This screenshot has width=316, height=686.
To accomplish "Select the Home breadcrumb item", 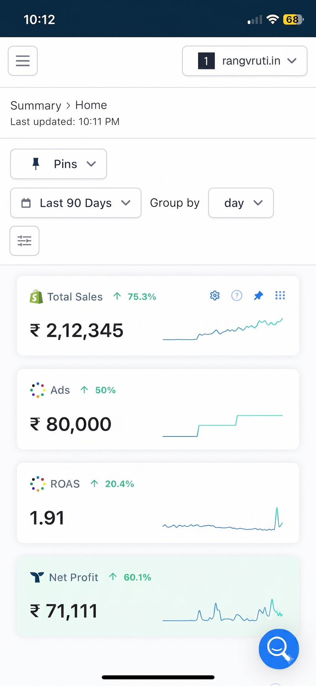I will tap(91, 105).
